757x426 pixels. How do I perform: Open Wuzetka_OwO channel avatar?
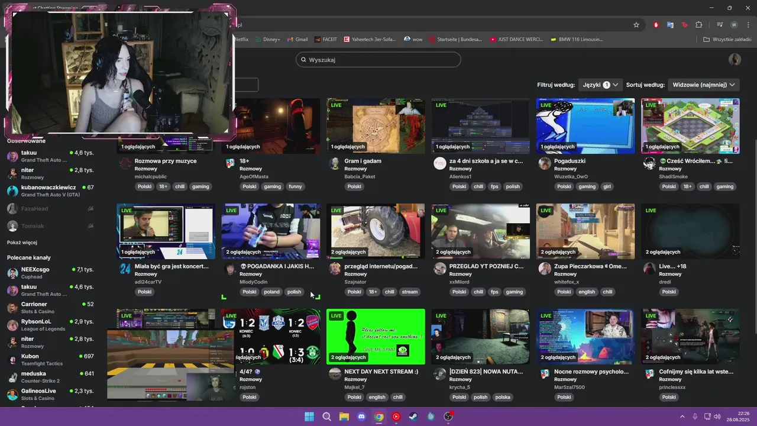(x=545, y=163)
